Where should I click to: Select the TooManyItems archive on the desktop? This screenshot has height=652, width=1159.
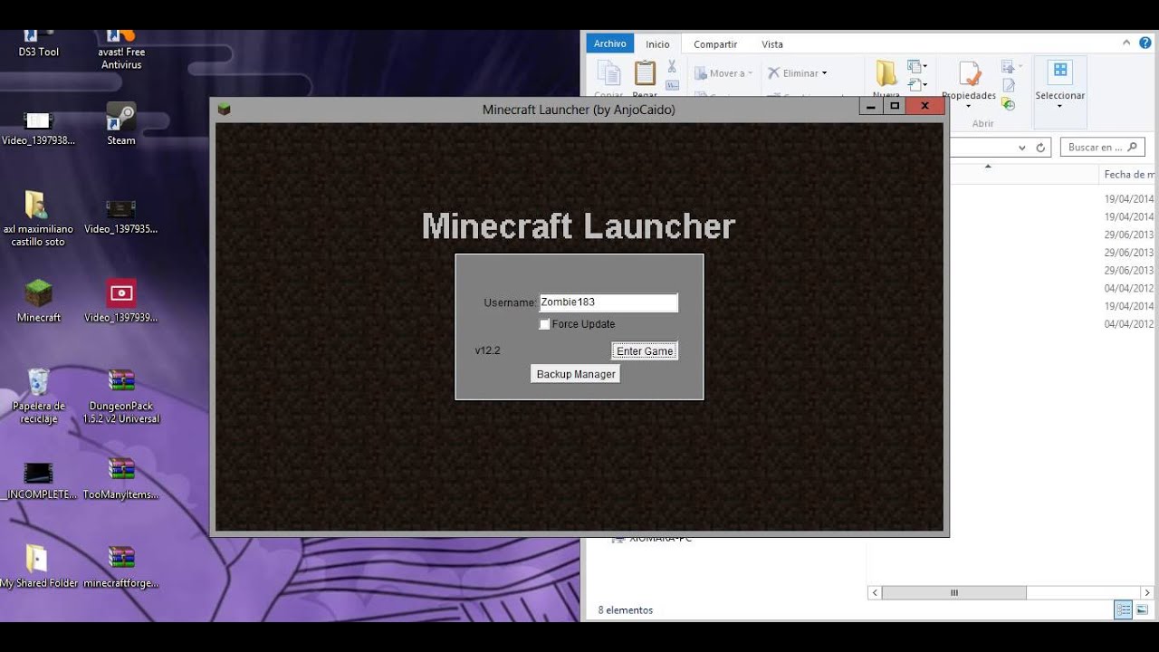click(120, 480)
